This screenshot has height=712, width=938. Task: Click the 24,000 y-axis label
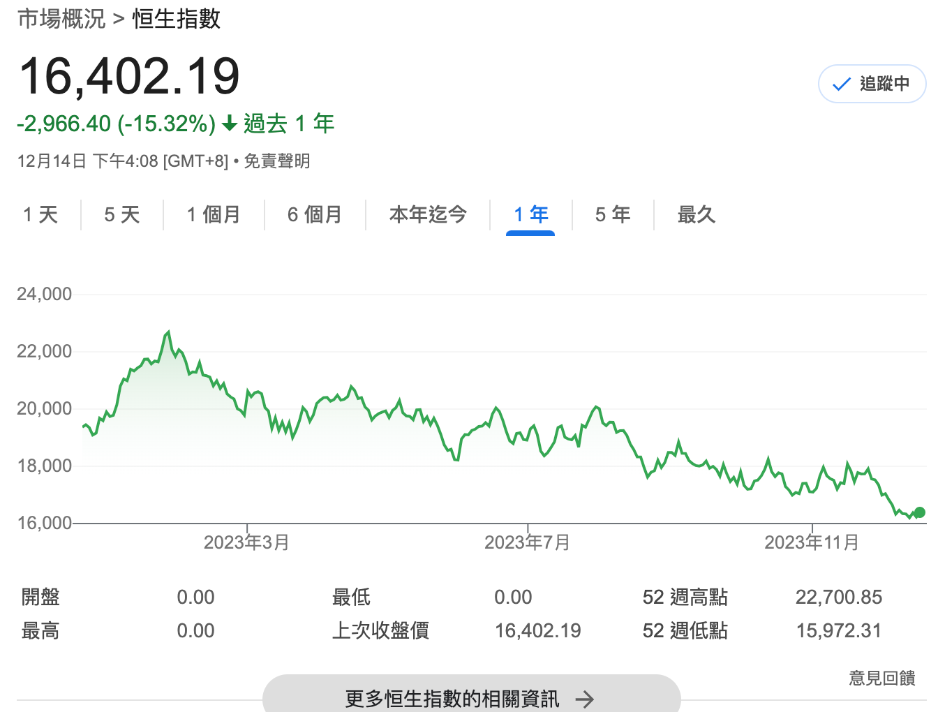(45, 294)
